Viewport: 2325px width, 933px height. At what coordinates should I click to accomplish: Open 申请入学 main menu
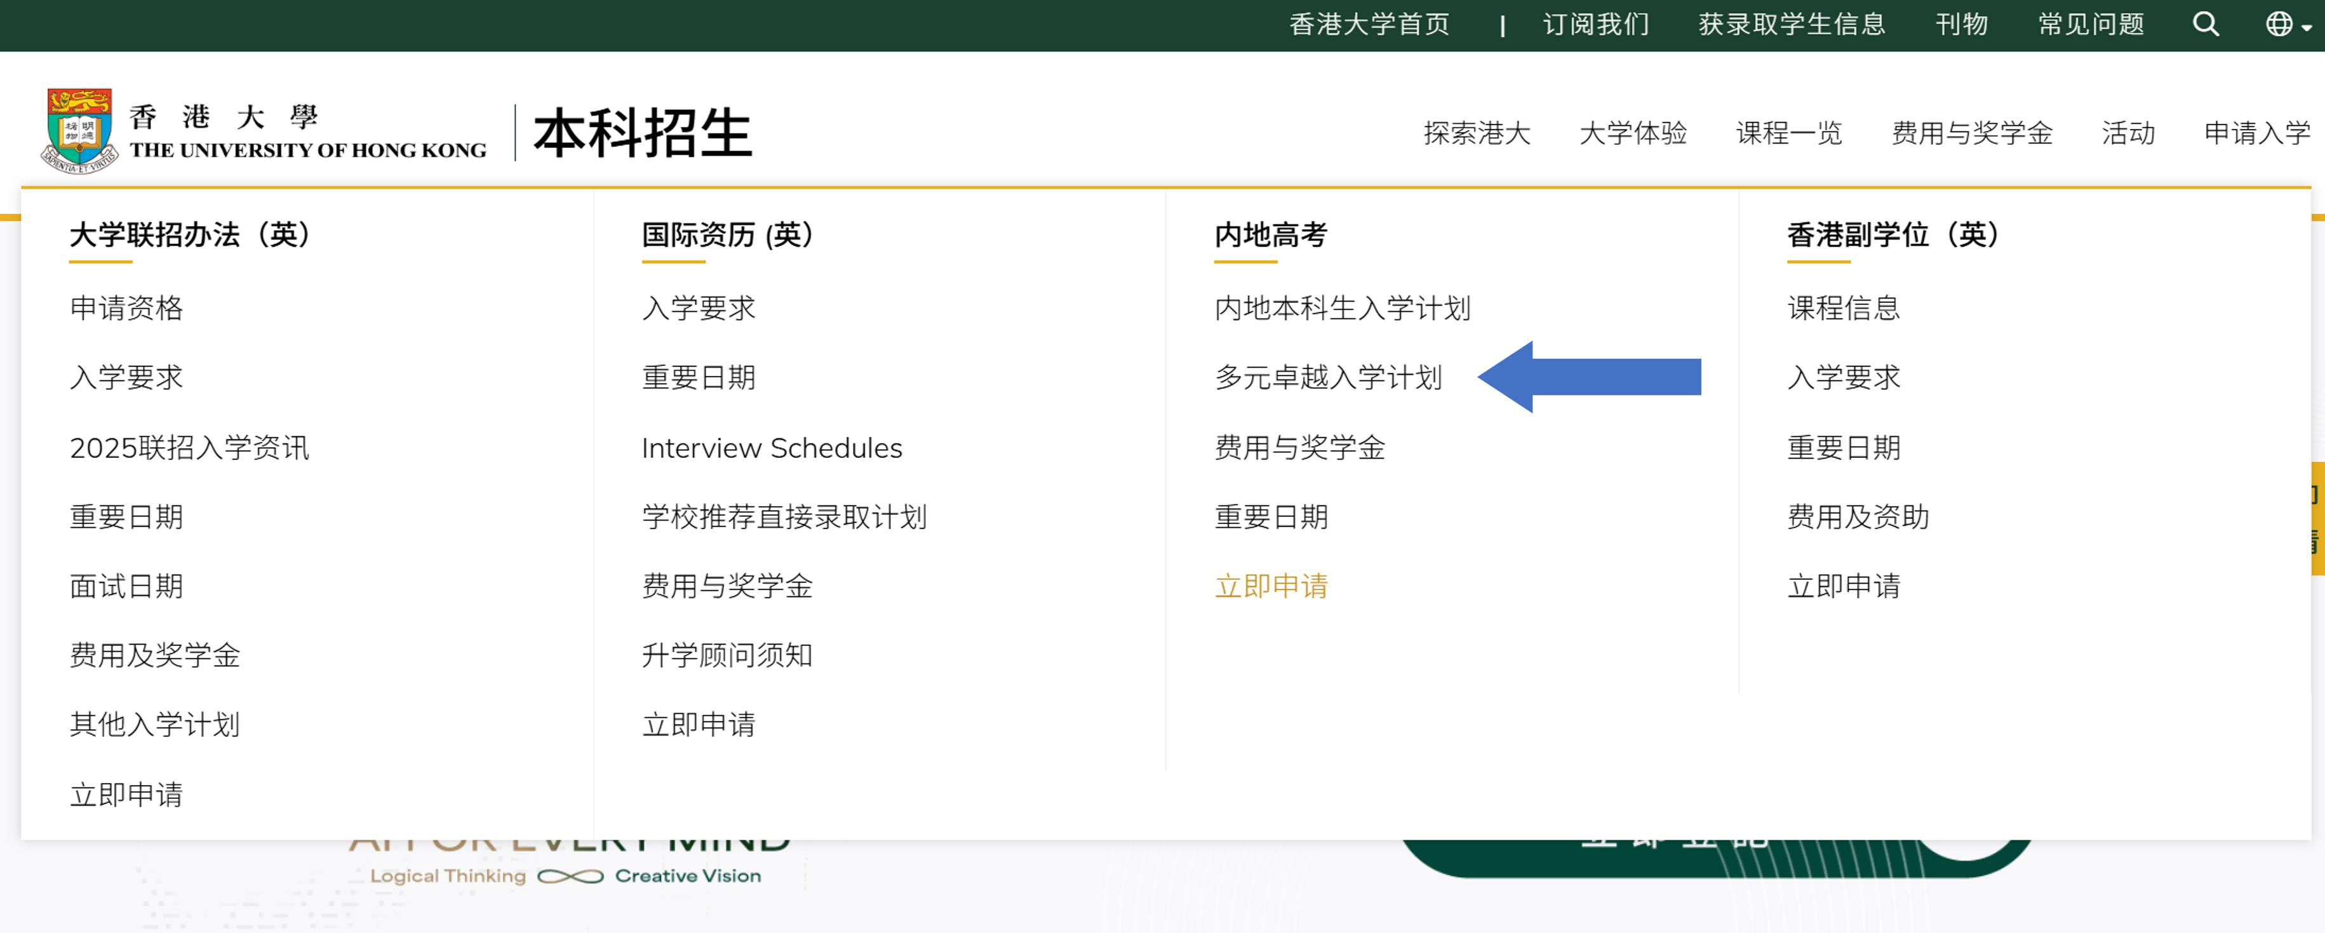tap(2256, 133)
